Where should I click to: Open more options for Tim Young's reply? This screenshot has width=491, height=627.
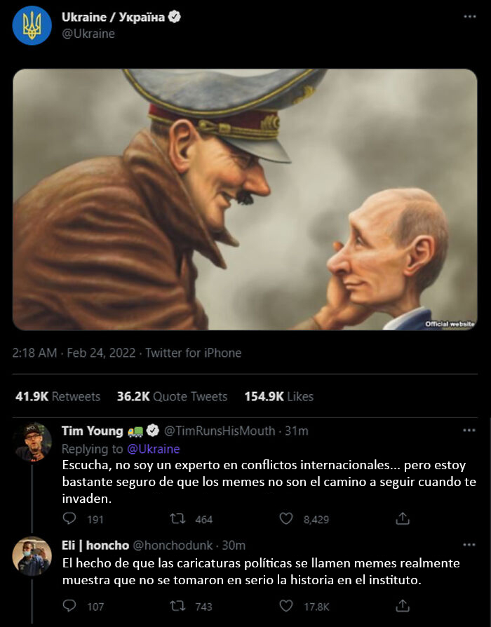click(x=469, y=430)
